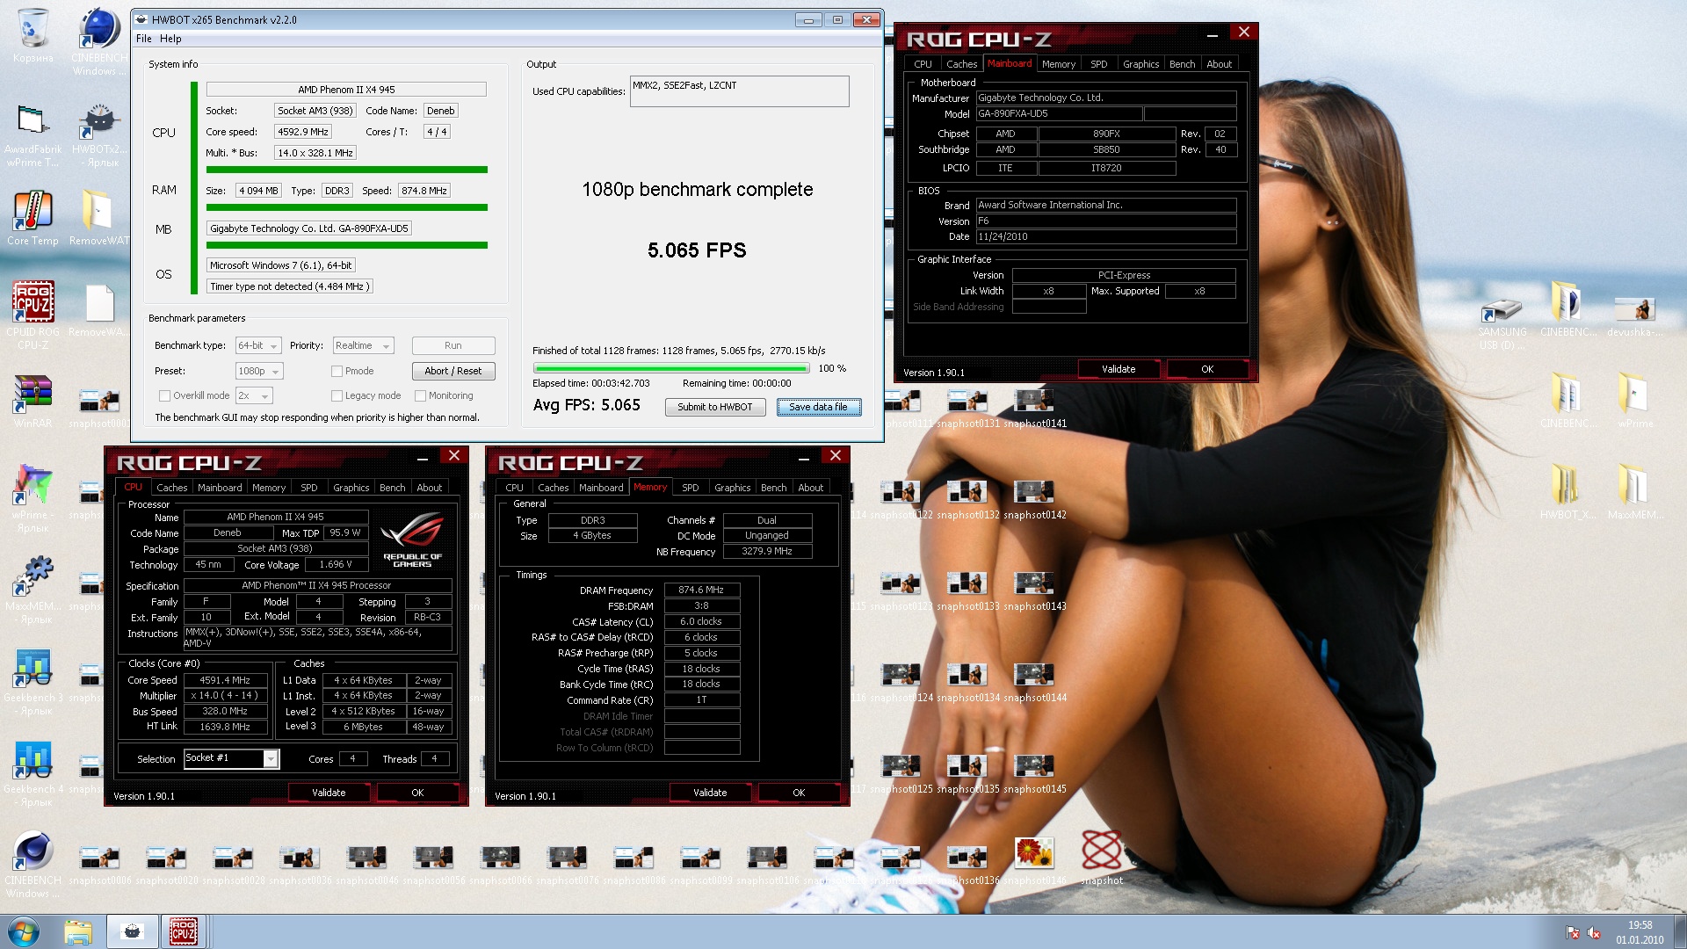Switch to ROG CPU-Z taskbar button
This screenshot has height=949, width=1687.
coord(183,931)
